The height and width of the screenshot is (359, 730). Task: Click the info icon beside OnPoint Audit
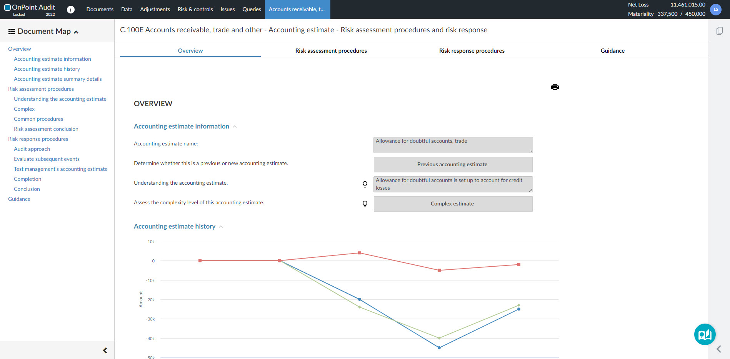click(71, 10)
